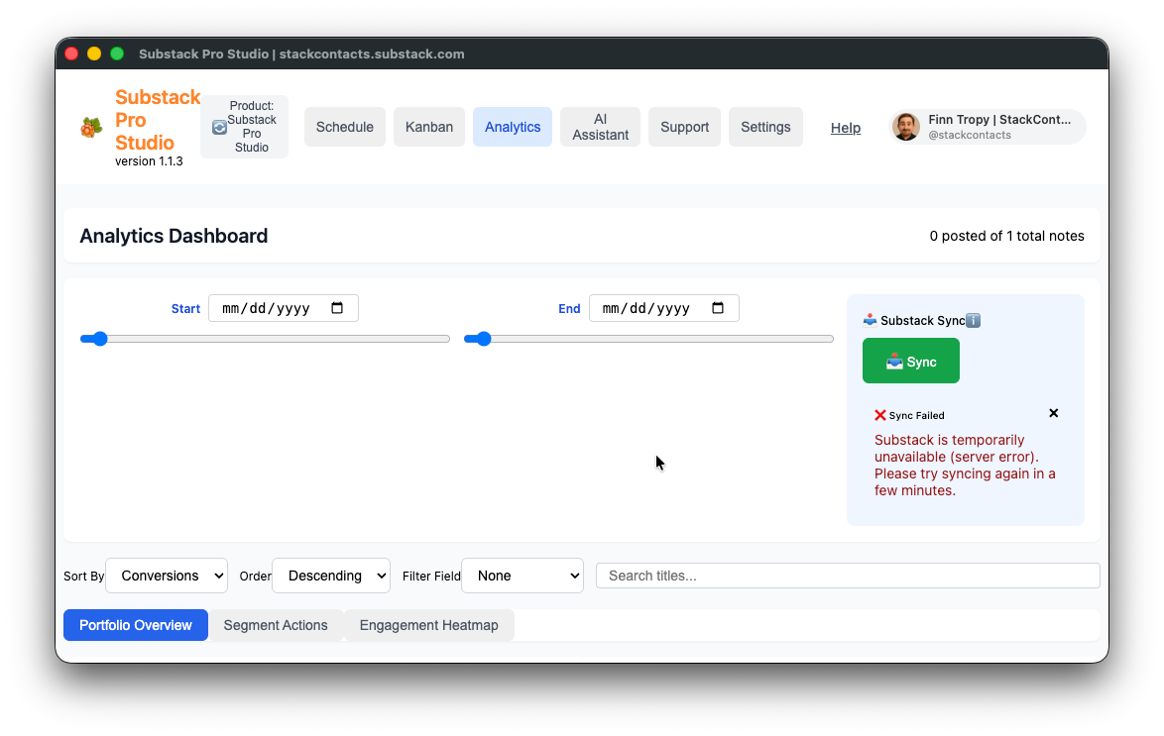1164x736 pixels.
Task: Click "0 posted of 1 total notes" text
Action: click(1006, 236)
